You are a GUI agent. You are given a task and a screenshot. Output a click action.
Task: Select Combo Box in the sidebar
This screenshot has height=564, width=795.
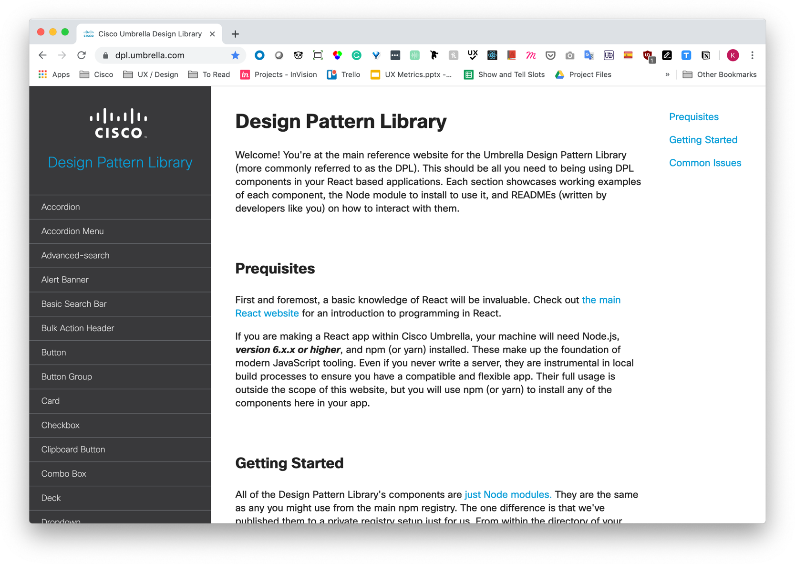tap(120, 474)
